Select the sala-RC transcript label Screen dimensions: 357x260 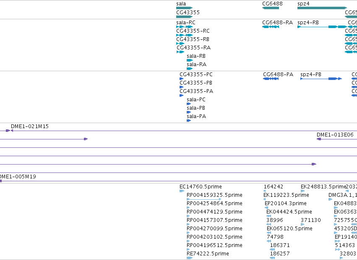coord(186,23)
